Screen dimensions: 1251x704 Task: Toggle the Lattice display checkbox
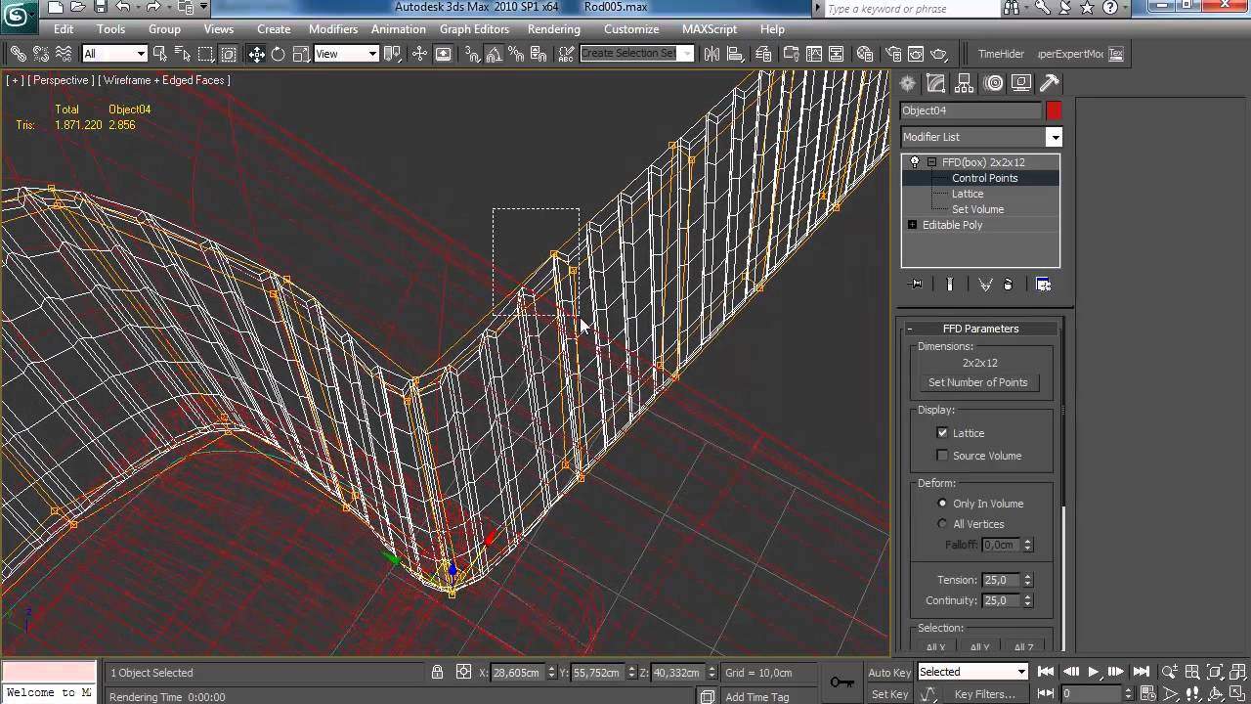click(942, 433)
